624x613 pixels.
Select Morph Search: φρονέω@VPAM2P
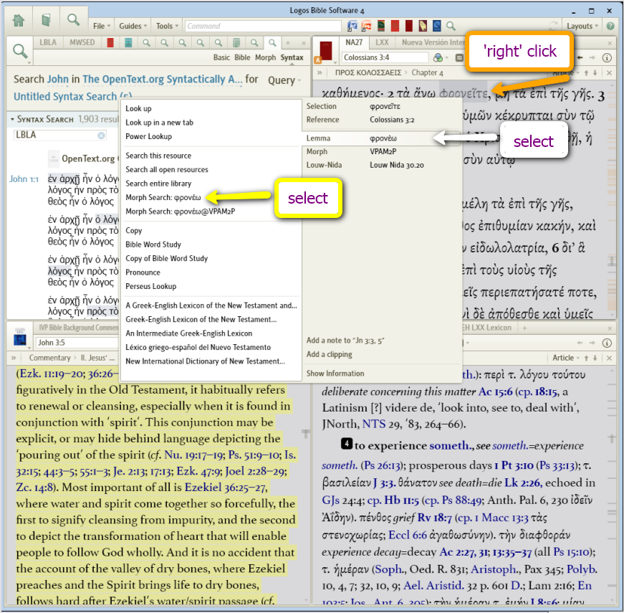pyautogui.click(x=181, y=212)
